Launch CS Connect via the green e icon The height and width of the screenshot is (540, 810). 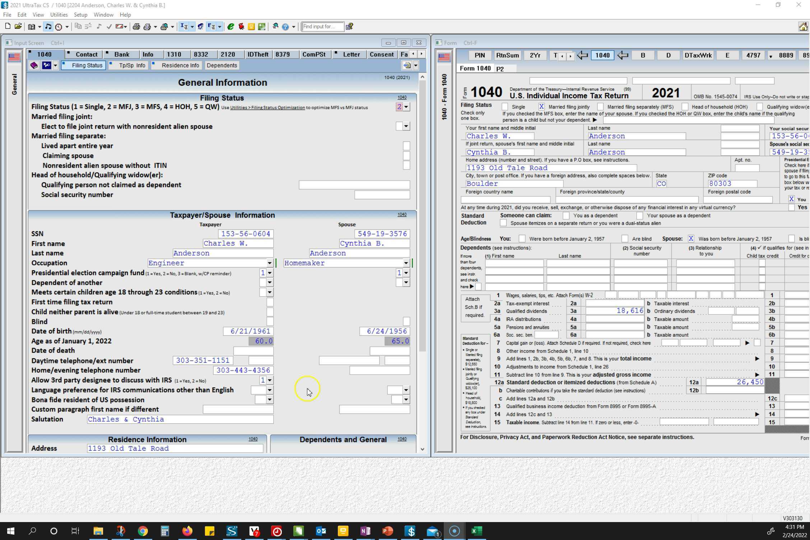point(231,26)
